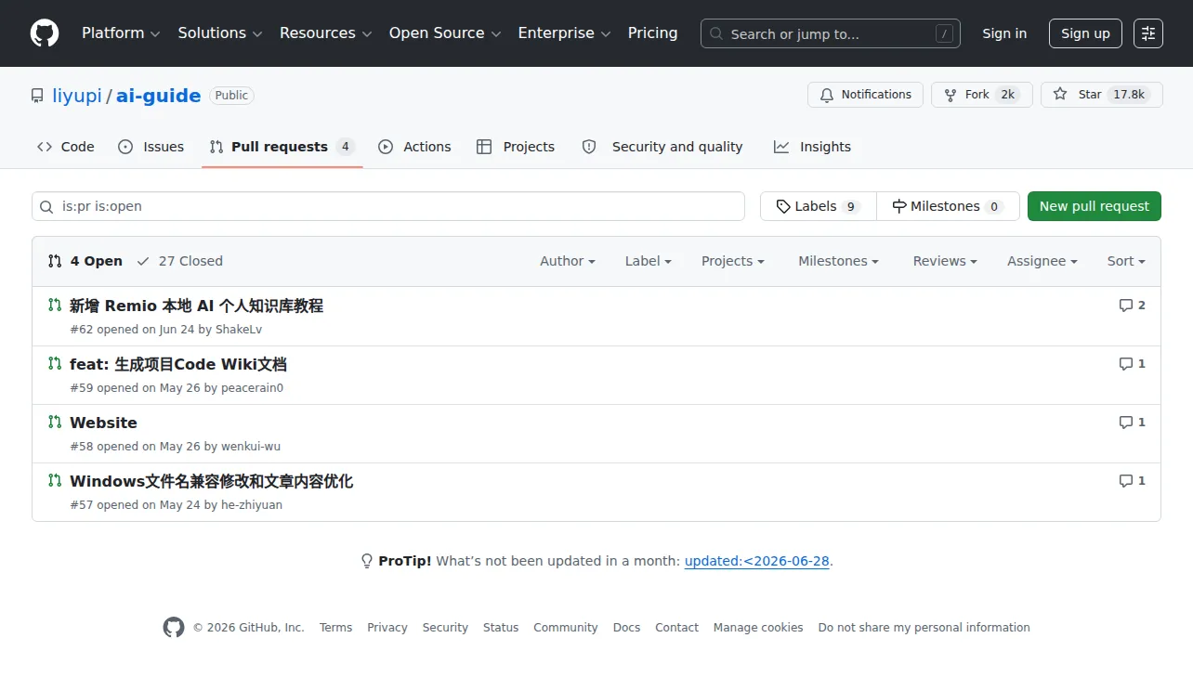Open the Security and quality tab
This screenshot has height=677, width=1193.
tap(662, 147)
